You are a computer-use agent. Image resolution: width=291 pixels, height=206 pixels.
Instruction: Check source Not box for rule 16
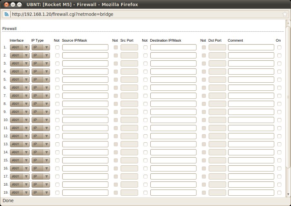(x=57, y=169)
